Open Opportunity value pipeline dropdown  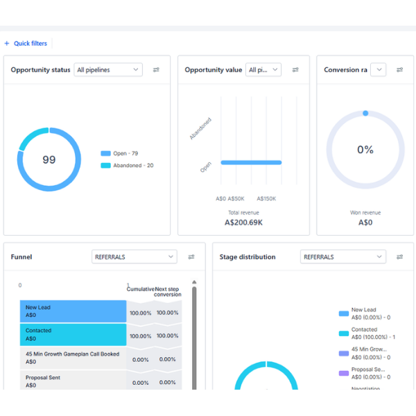263,70
